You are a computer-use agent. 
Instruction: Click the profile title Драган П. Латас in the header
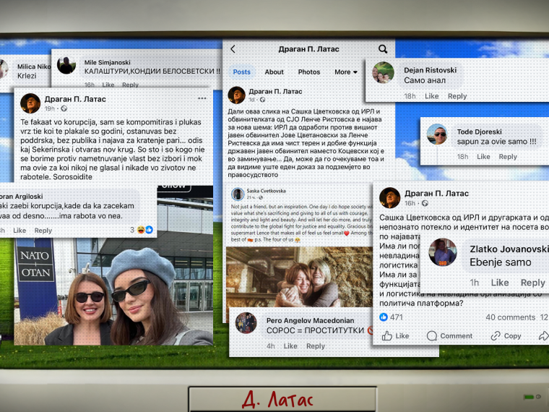pyautogui.click(x=308, y=49)
